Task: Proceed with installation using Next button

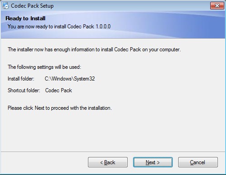Action: click(x=153, y=162)
